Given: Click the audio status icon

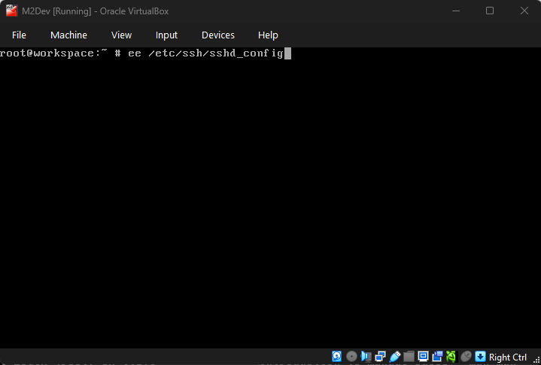Looking at the screenshot, I should (366, 357).
